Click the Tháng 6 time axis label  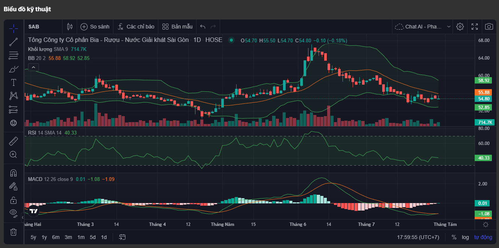pos(298,224)
